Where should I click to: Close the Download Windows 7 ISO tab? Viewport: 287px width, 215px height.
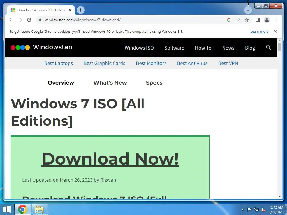click(70, 10)
